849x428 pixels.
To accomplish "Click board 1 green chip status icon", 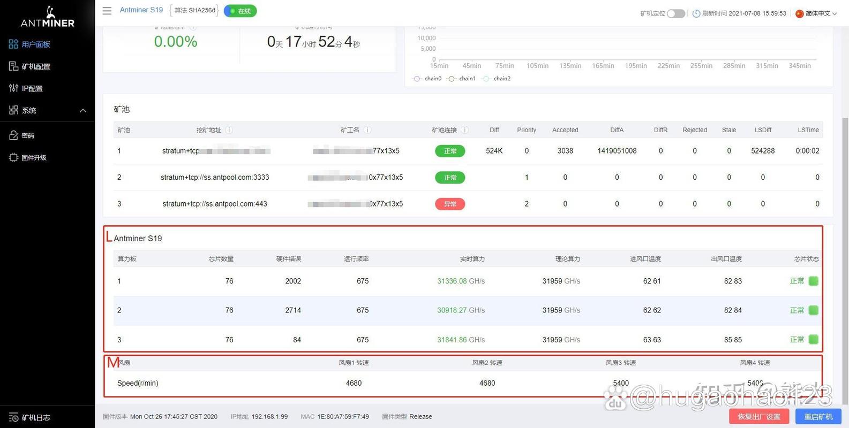I will pyautogui.click(x=813, y=281).
